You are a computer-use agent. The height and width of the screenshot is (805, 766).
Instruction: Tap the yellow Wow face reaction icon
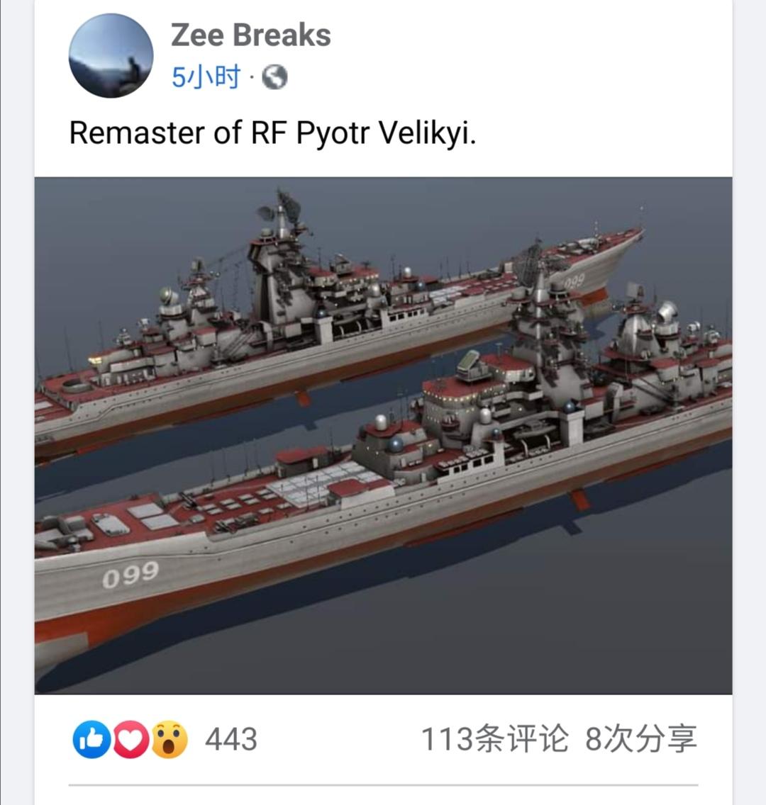[x=169, y=739]
